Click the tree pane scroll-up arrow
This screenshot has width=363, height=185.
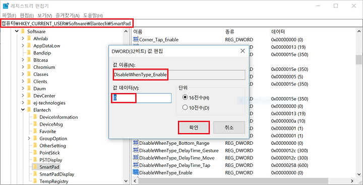[126, 31]
